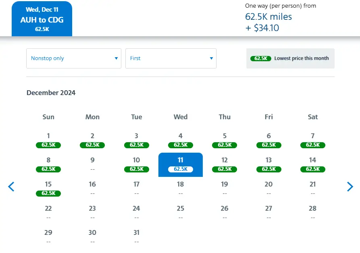Screen dimensions: 360x253
Task: Click the 62.5K badge under December 8
Action: [x=48, y=169]
